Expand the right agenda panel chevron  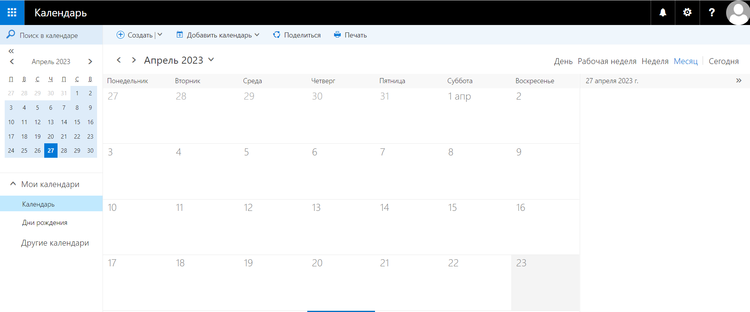point(738,80)
